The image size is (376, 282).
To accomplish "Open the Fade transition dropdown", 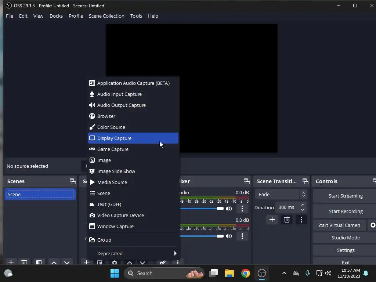I will tap(281, 195).
